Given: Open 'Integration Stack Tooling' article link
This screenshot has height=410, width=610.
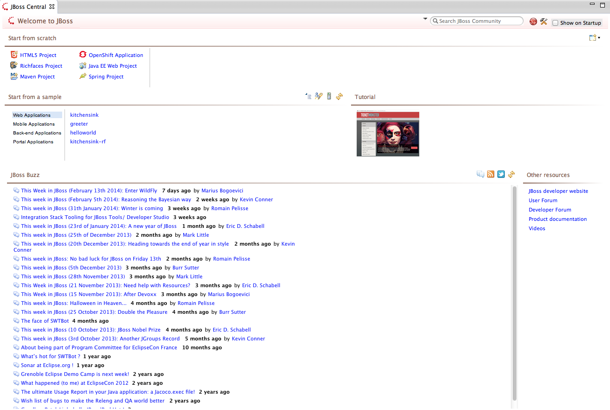Looking at the screenshot, I should pyautogui.click(x=95, y=217).
